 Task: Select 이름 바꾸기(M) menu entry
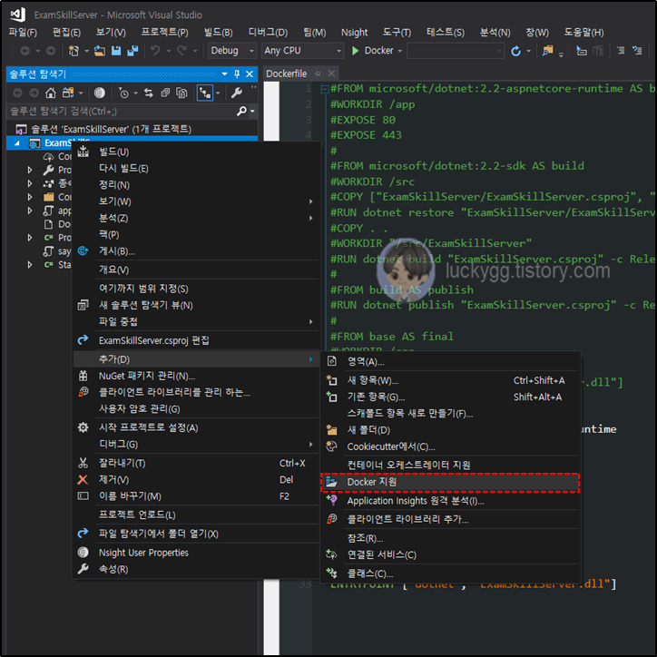click(196, 496)
